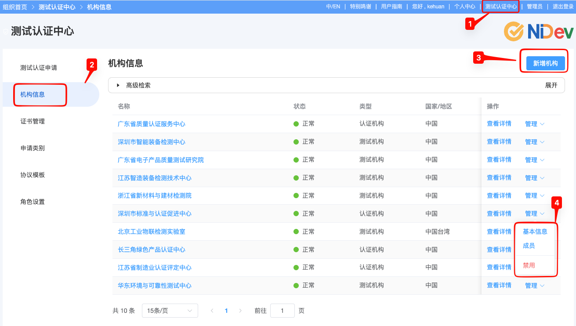Click the 中国台湾 region cell
The image size is (576, 326).
pos(438,232)
